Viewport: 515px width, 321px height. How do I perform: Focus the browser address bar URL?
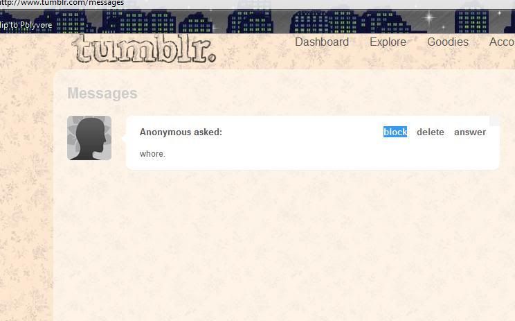point(62,3)
